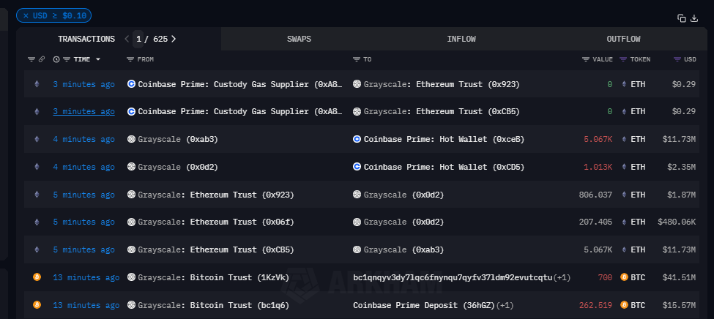Open the TIME sort dropdown arrow
This screenshot has width=714, height=319.
98,59
